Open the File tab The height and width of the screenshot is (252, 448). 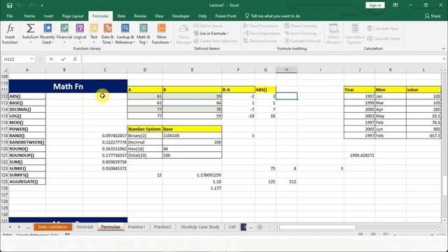10,16
